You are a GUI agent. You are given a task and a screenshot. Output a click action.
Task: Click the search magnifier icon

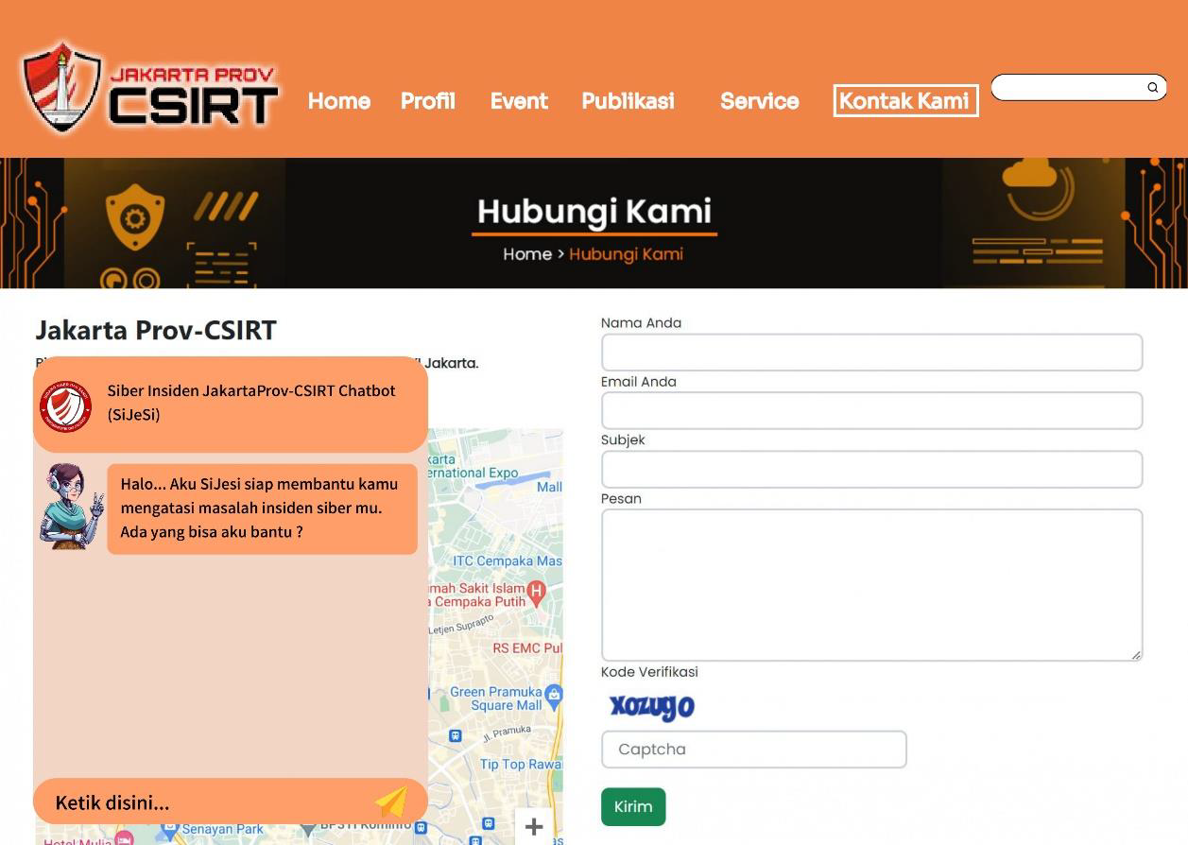[x=1152, y=87]
